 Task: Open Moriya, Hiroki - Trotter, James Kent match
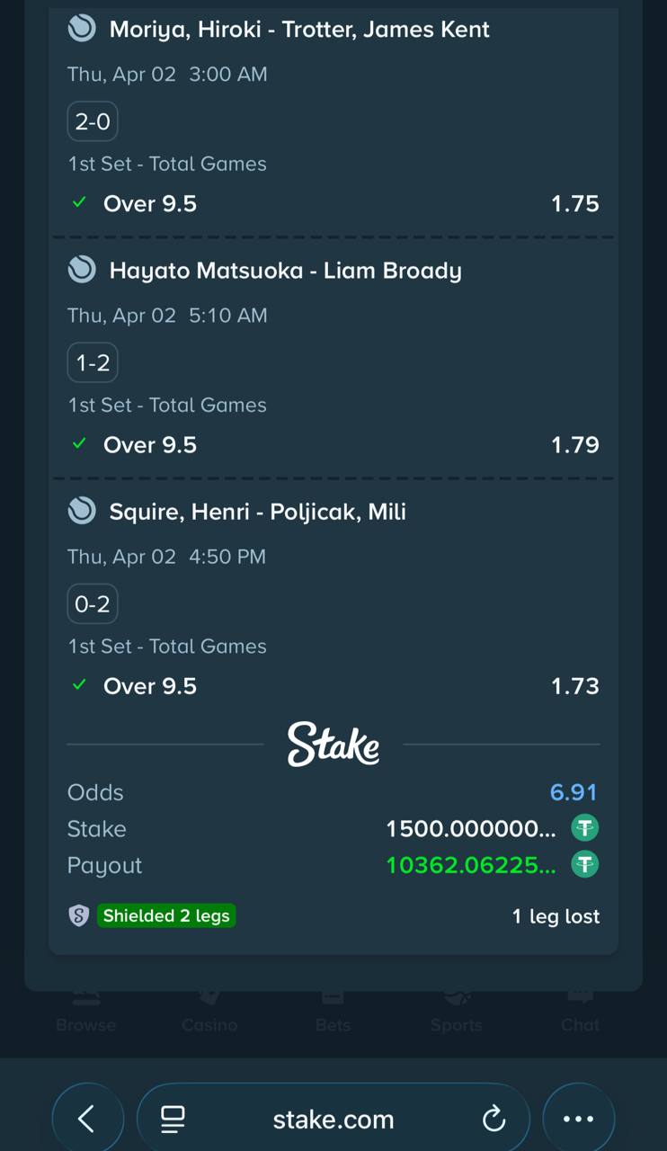pos(299,29)
